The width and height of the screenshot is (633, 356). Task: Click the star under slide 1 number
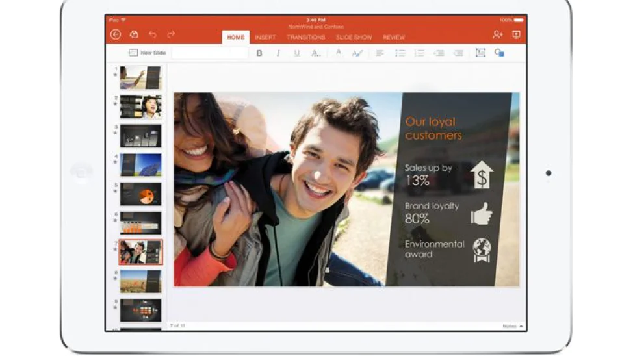[115, 75]
